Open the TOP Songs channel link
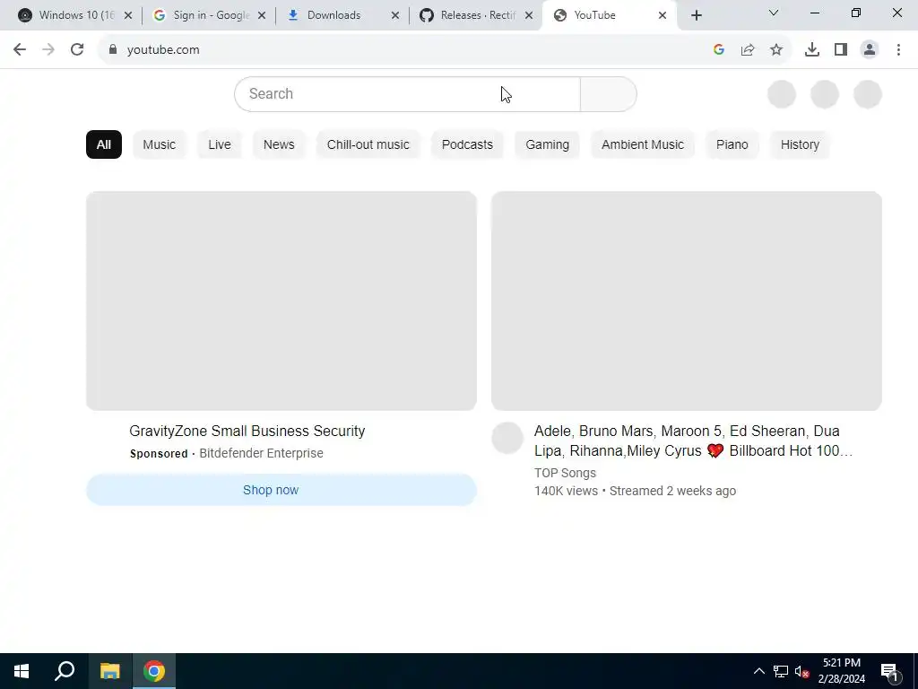This screenshot has height=689, width=918. (x=565, y=473)
